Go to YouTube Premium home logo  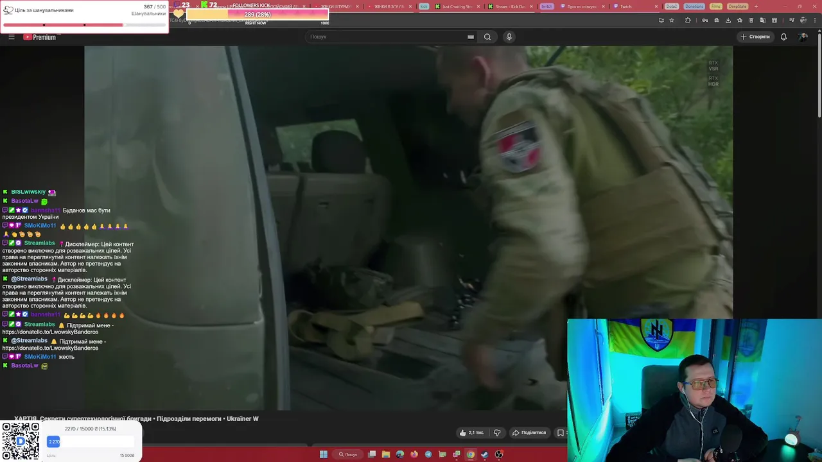click(40, 37)
